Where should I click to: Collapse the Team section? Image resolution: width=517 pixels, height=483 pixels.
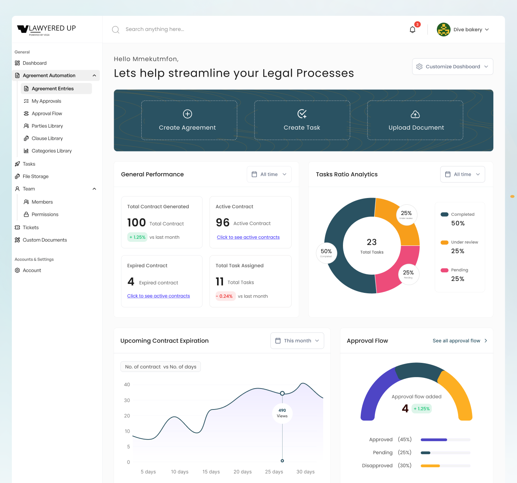coord(94,189)
